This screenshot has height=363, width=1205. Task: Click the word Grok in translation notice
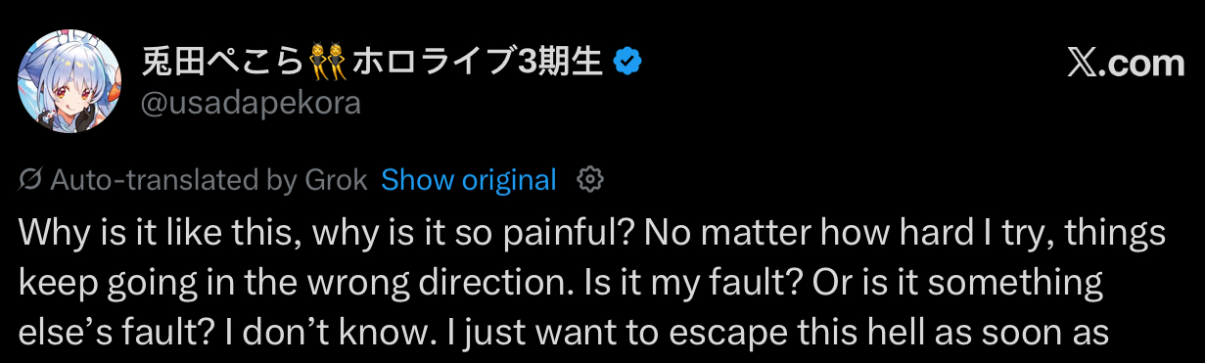point(335,180)
